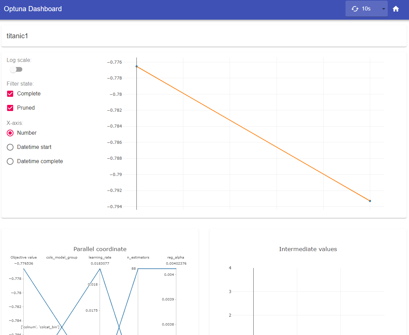Click the home icon in header
The width and height of the screenshot is (409, 335).
(x=396, y=9)
